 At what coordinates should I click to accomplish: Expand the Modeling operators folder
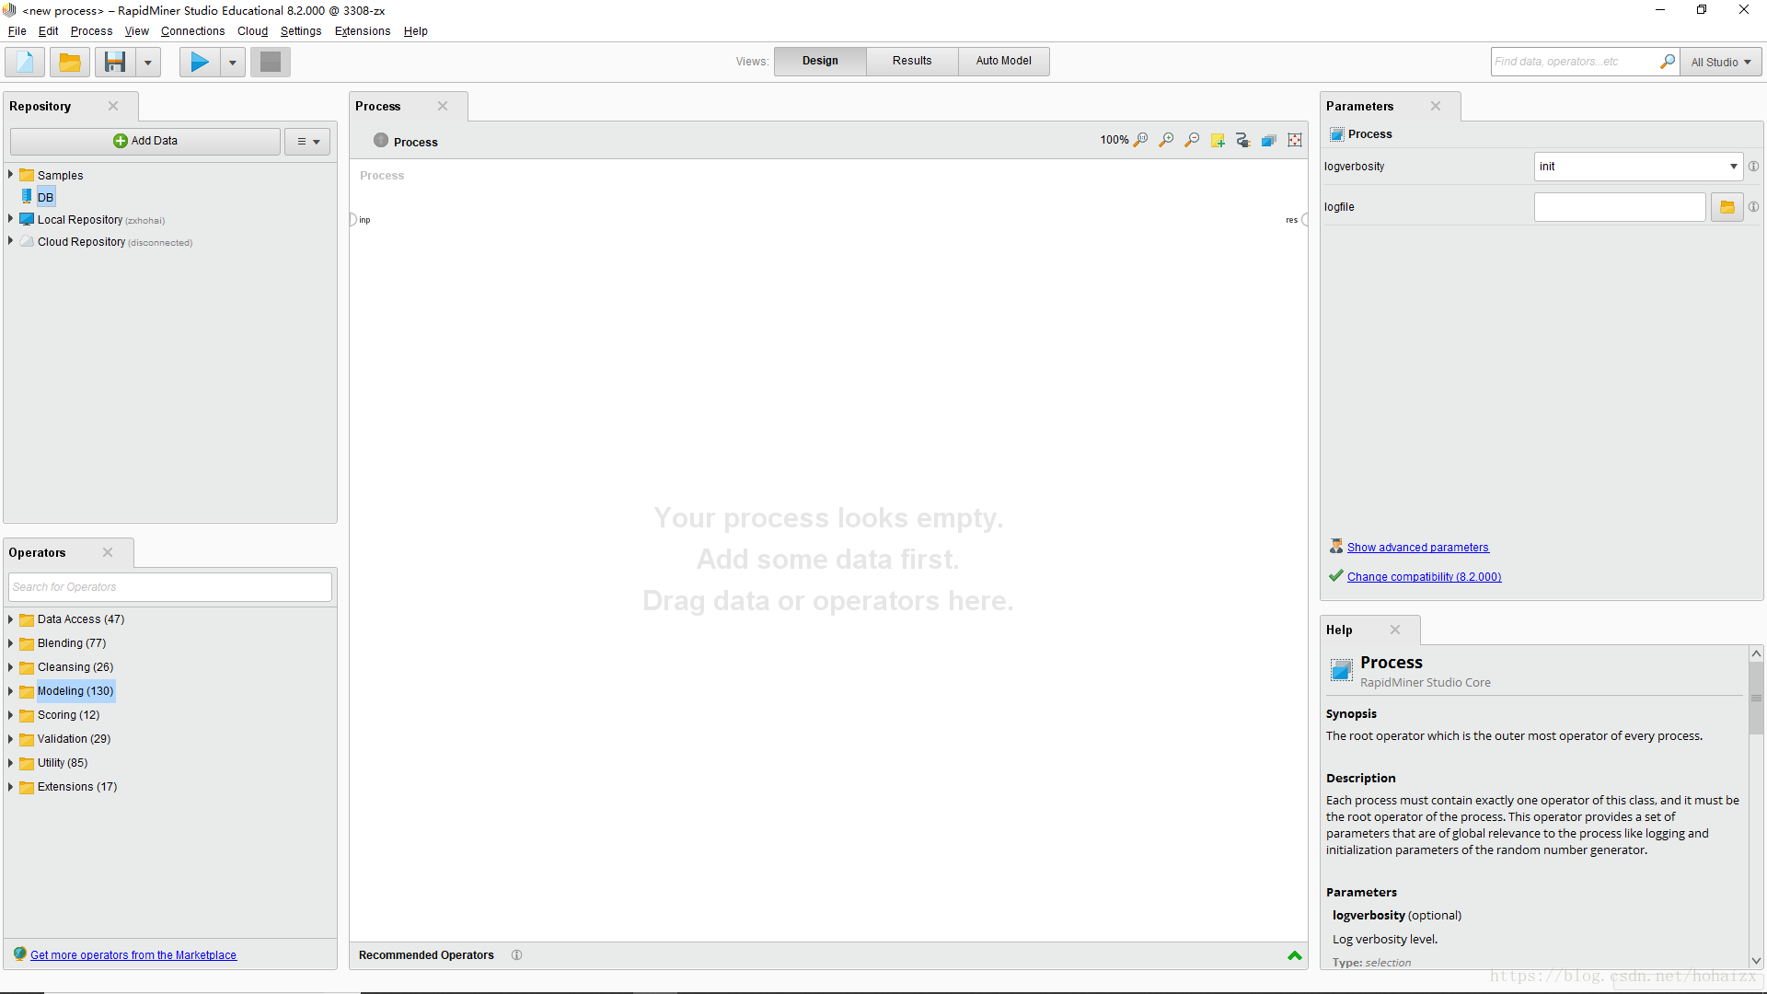tap(10, 691)
